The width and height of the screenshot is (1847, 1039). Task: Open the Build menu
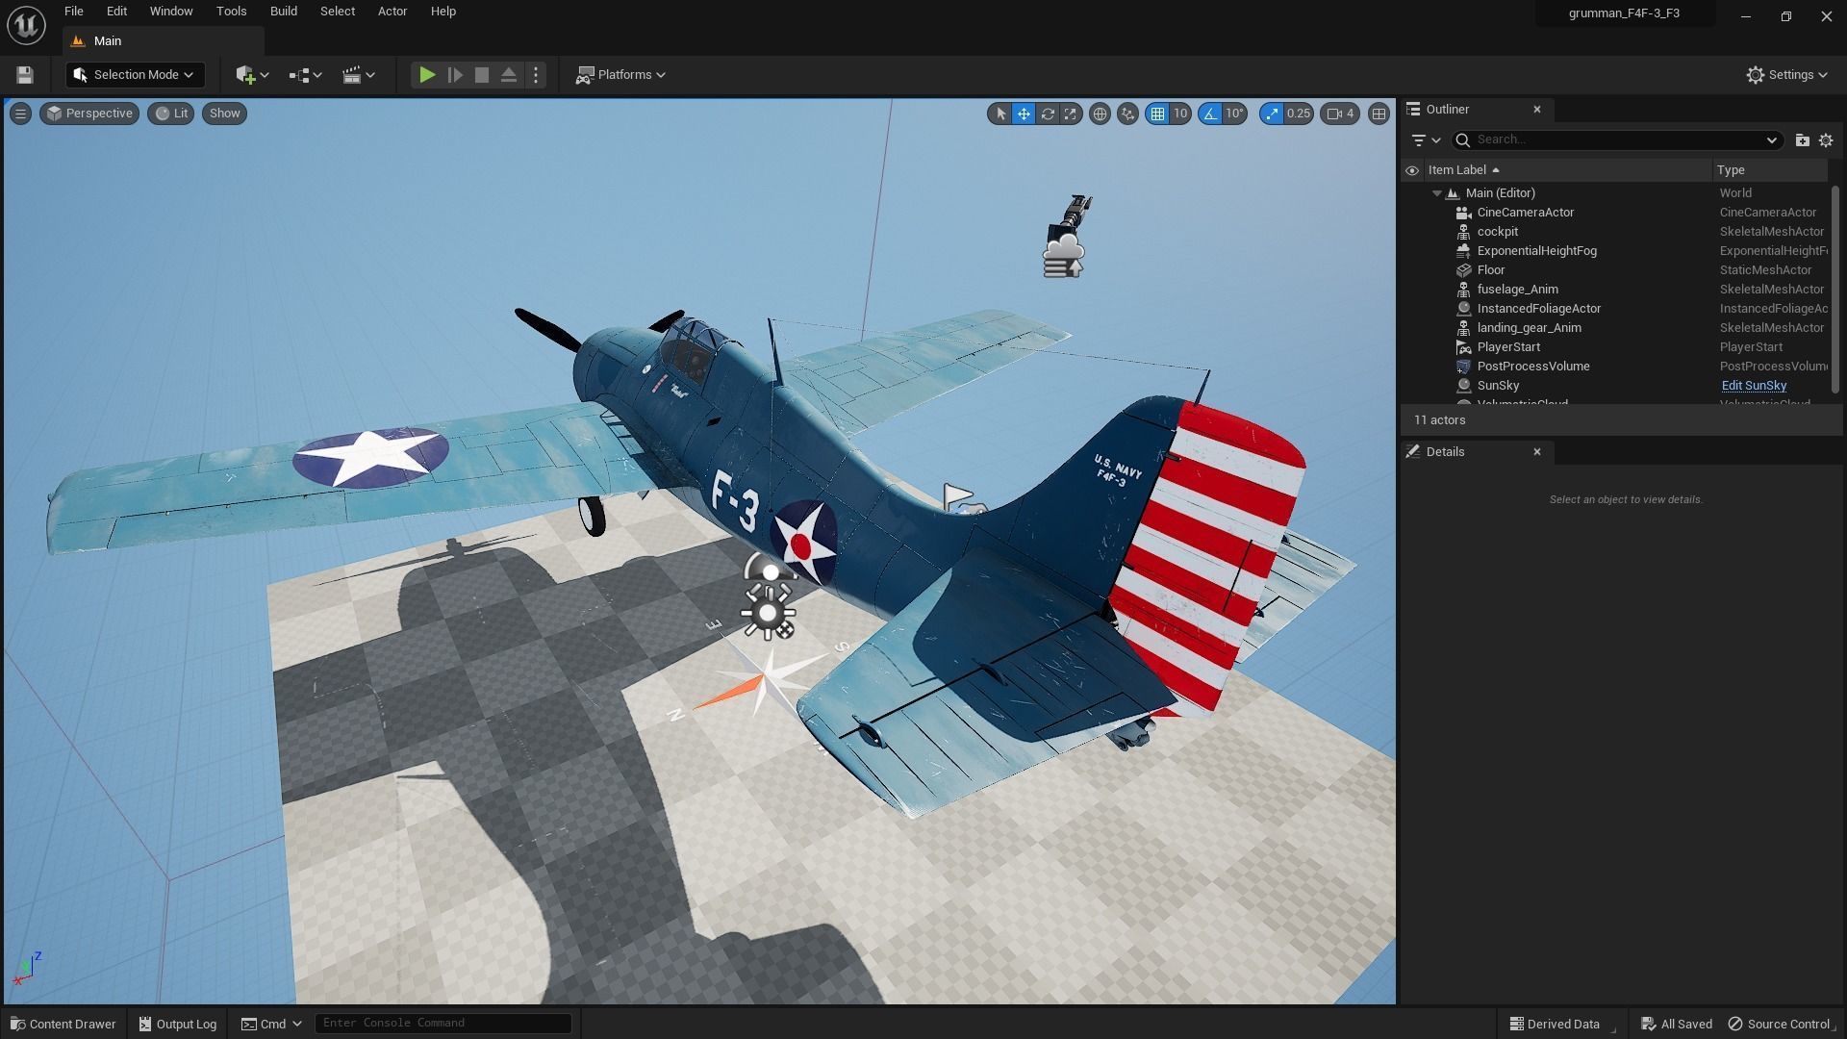tap(283, 12)
